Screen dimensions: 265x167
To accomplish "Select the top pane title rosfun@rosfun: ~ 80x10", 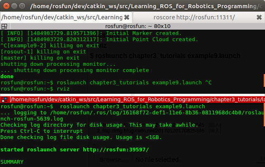I will (x=138, y=26).
